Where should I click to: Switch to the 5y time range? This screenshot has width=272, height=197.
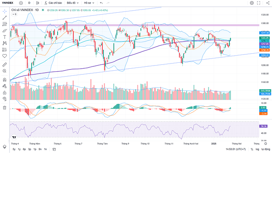tap(14, 149)
